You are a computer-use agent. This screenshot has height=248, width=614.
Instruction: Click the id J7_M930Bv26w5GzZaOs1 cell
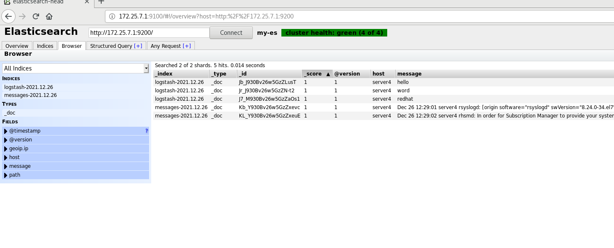[x=269, y=99]
